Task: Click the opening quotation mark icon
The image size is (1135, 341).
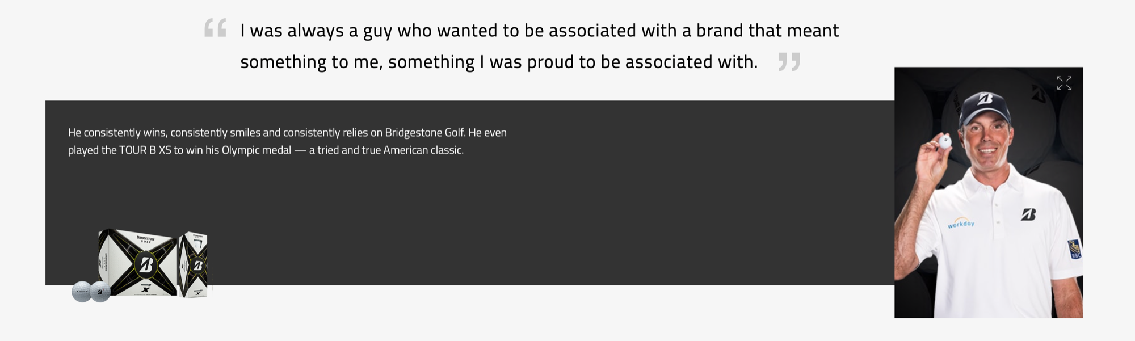Action: coord(216,28)
